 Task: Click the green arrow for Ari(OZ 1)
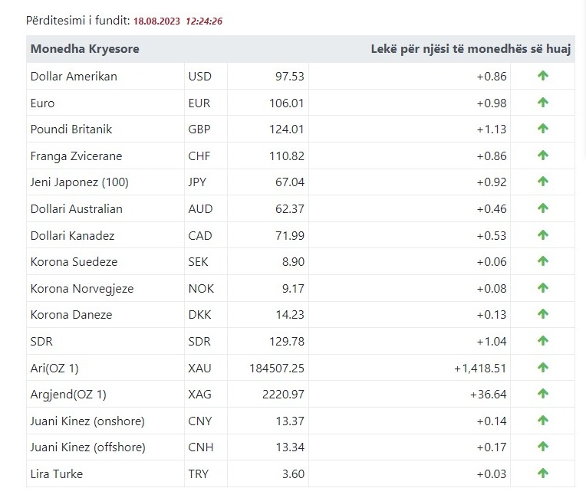pos(543,368)
